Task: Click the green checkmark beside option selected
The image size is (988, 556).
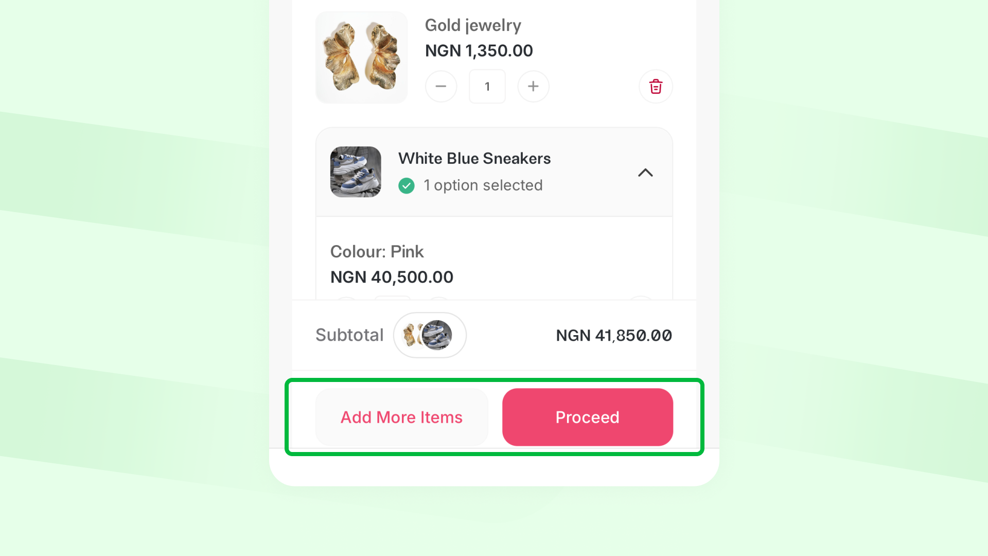Action: click(407, 185)
